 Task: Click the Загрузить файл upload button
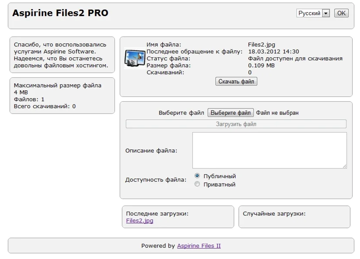236,124
